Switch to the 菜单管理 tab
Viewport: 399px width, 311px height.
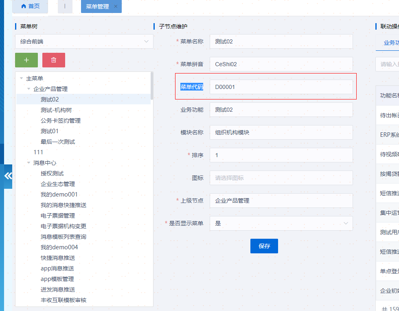click(x=97, y=6)
